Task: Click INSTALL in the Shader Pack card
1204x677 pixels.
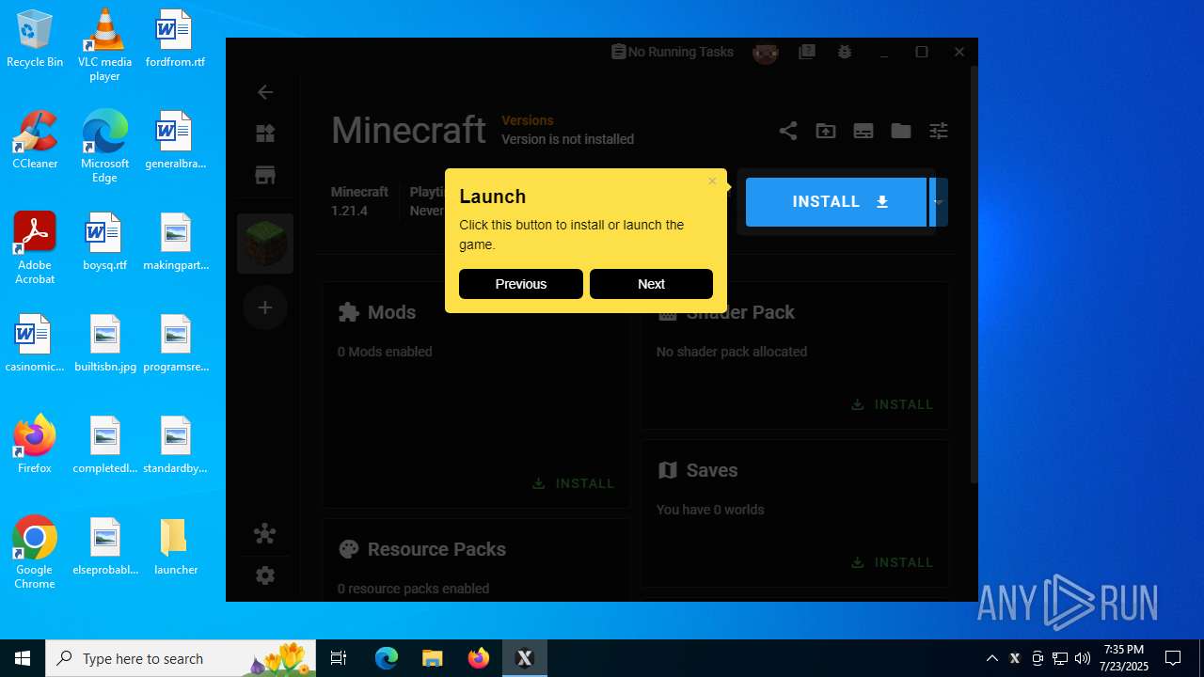Action: [893, 404]
